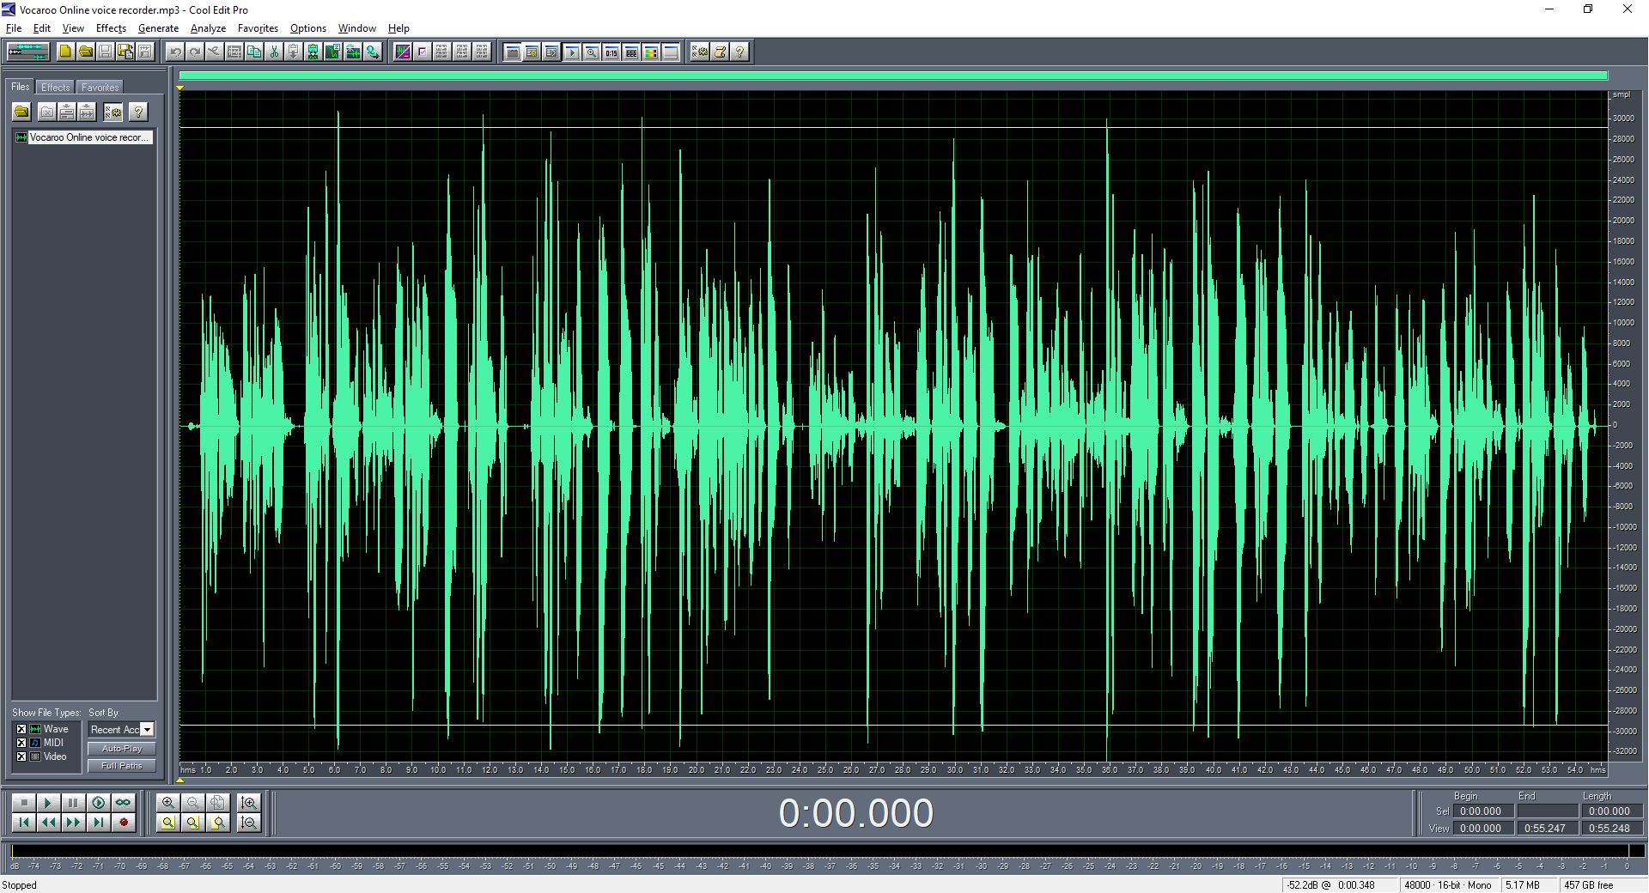Play to end using the circled play button
Screen dimensions: 1649x893
99,803
